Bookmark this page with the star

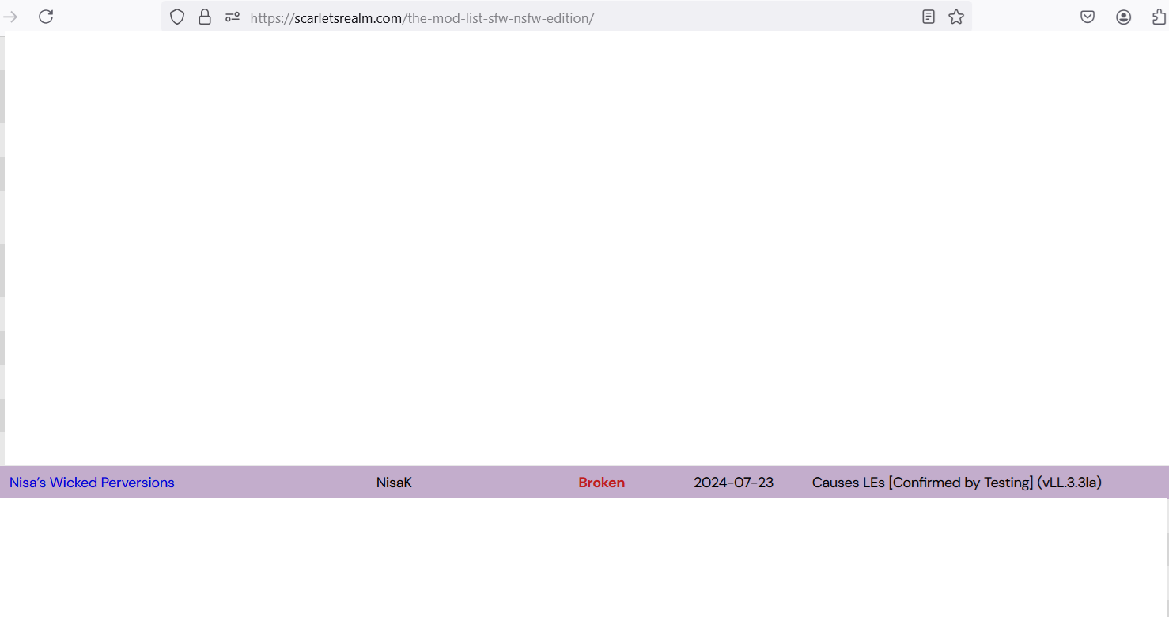pyautogui.click(x=956, y=17)
